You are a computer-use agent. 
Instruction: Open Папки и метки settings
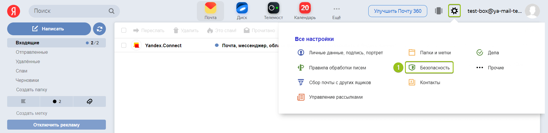point(430,53)
